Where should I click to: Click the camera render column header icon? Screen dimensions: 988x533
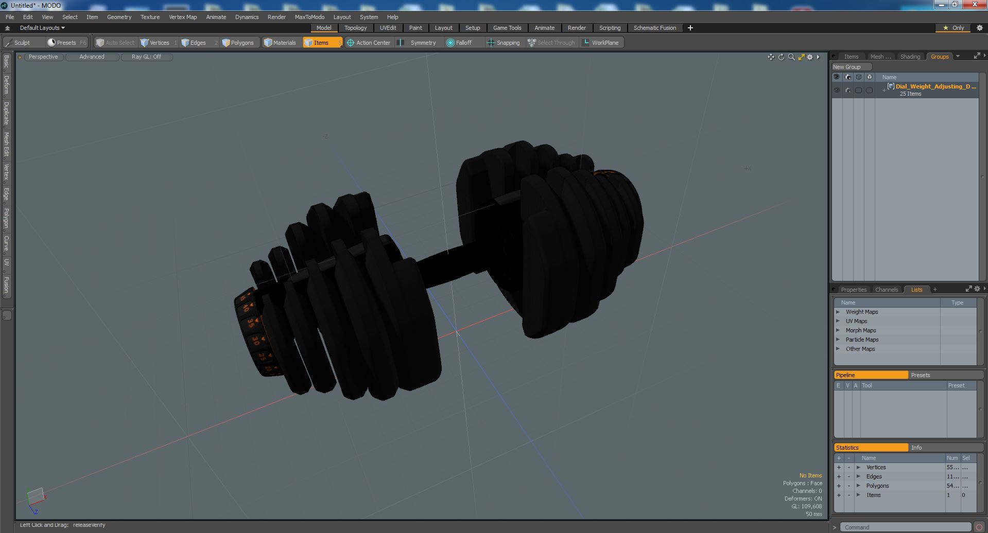[x=848, y=77]
